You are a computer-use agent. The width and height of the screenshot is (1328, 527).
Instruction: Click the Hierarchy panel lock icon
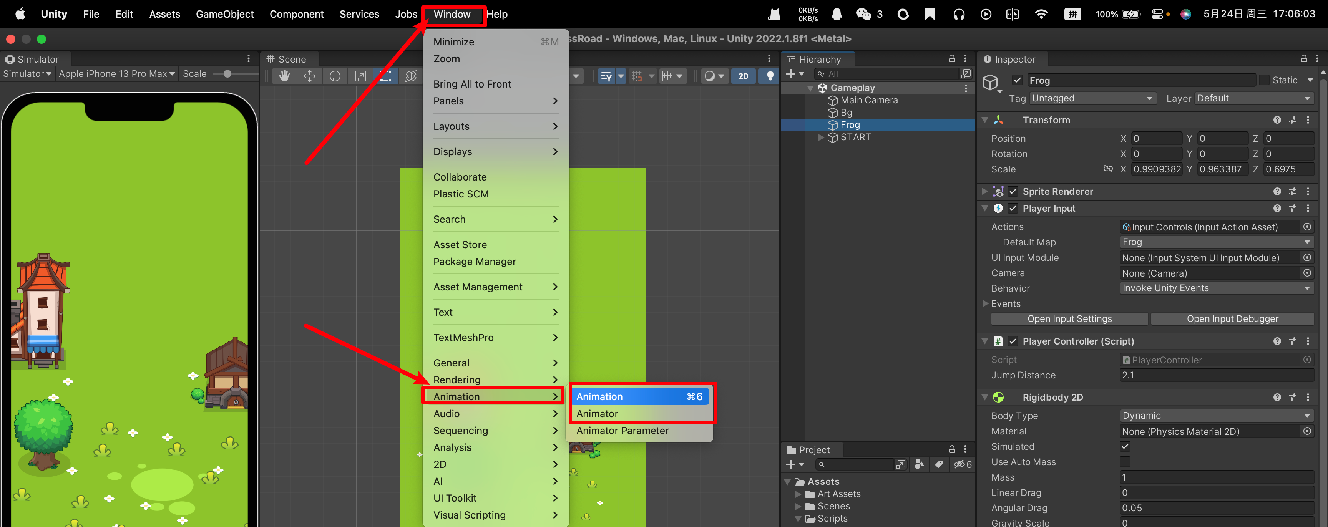952,59
